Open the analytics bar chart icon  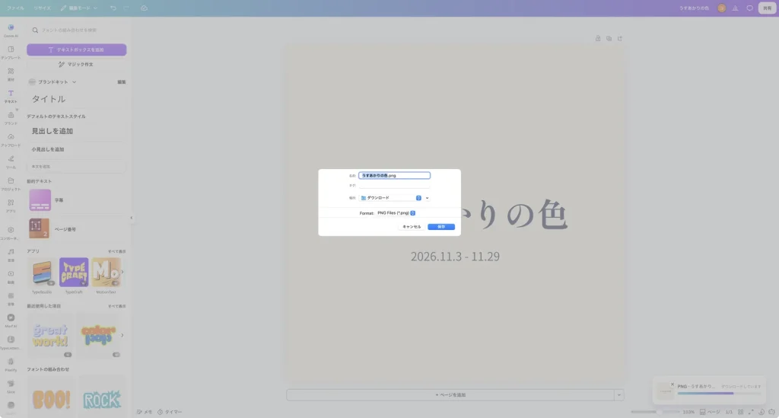[x=736, y=8]
